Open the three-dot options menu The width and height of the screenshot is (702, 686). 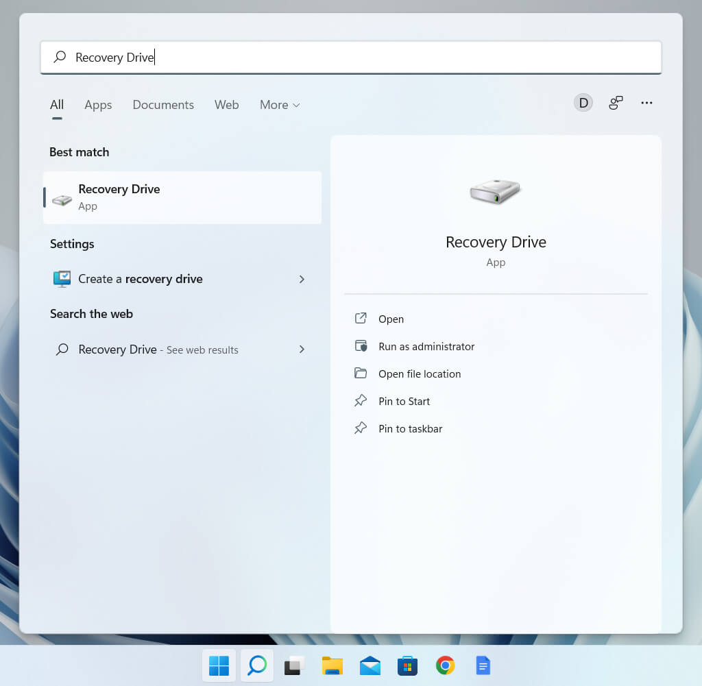(x=646, y=103)
